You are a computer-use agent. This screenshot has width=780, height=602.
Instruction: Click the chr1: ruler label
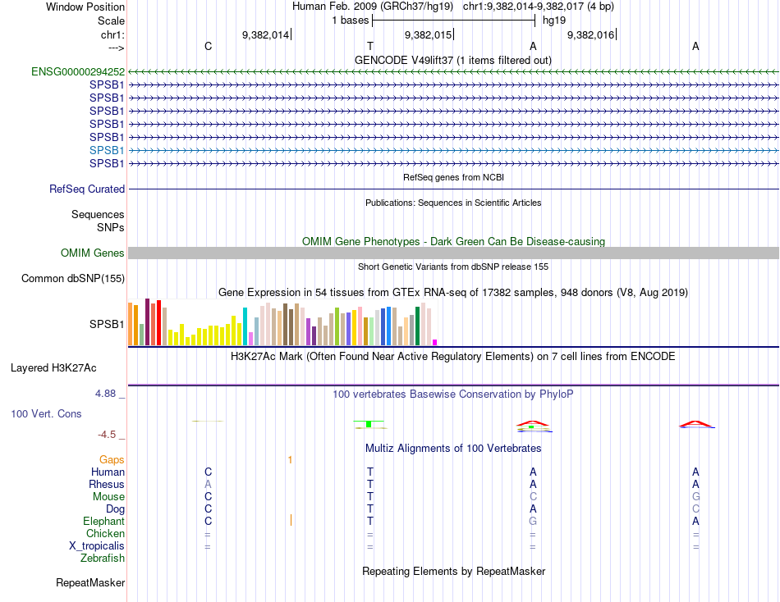(113, 34)
